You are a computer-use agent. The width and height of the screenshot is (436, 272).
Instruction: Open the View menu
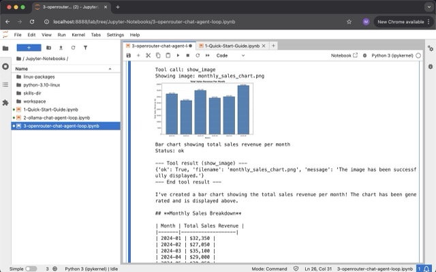pyautogui.click(x=46, y=35)
